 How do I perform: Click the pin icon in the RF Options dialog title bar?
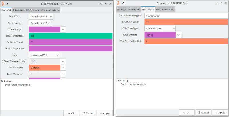[x=123, y=3]
